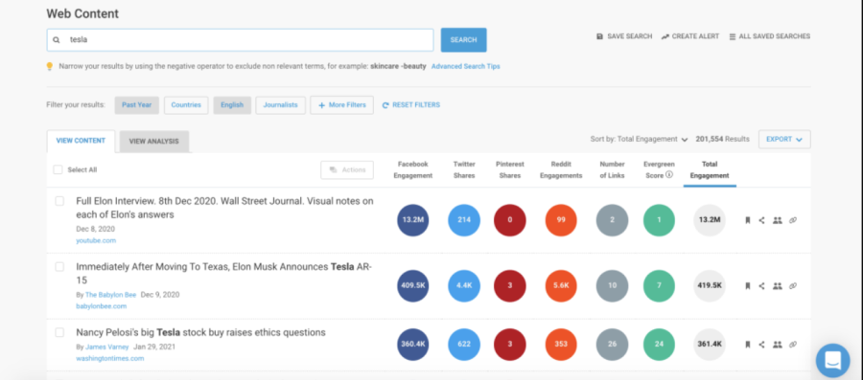Open the Past Year date filter

coord(136,105)
